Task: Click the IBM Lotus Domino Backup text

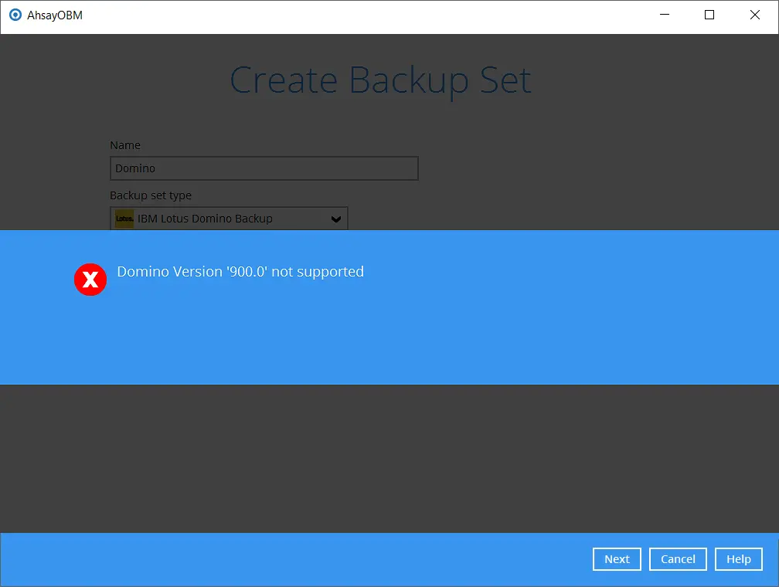Action: tap(204, 219)
